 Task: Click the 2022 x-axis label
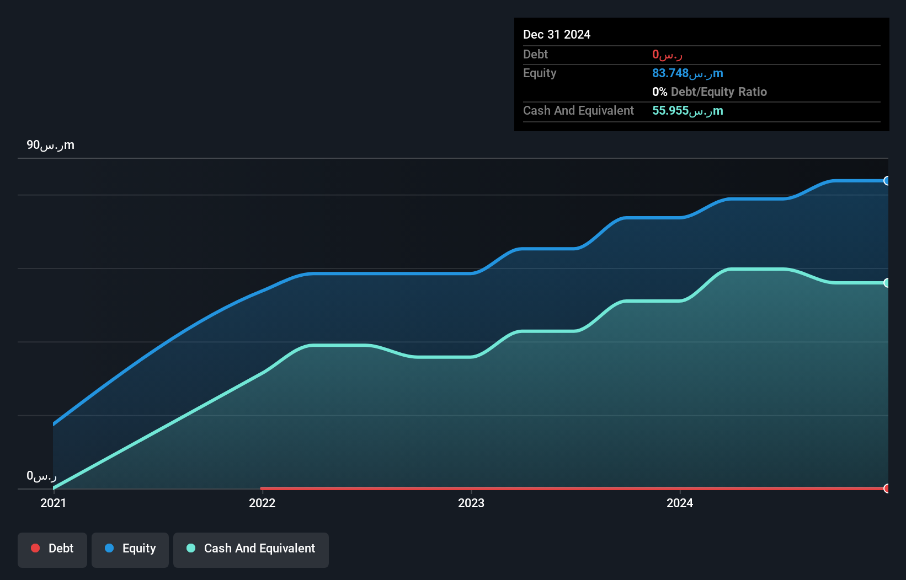pos(262,503)
